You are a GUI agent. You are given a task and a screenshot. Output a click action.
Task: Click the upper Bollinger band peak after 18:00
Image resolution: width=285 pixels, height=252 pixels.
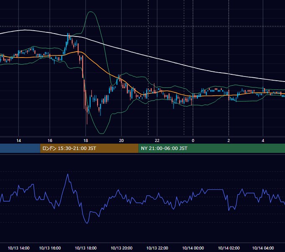pyautogui.click(x=91, y=12)
